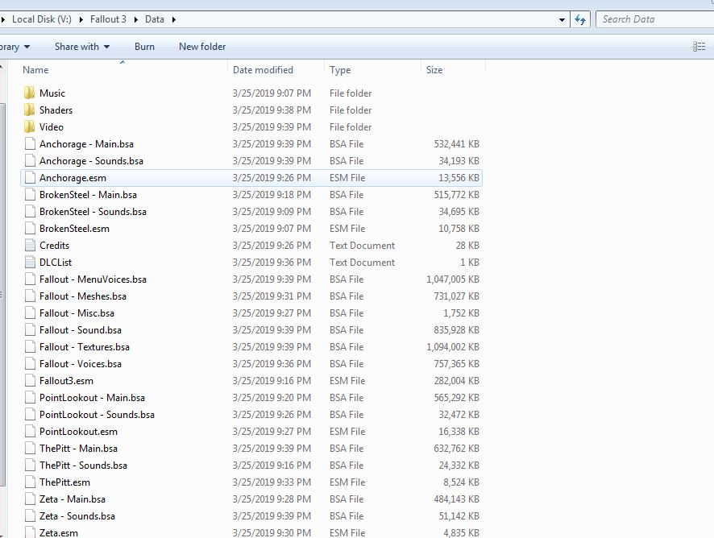The image size is (714, 538).
Task: Select the Fallout - MenuVoices.bsa file icon
Action: click(x=30, y=279)
